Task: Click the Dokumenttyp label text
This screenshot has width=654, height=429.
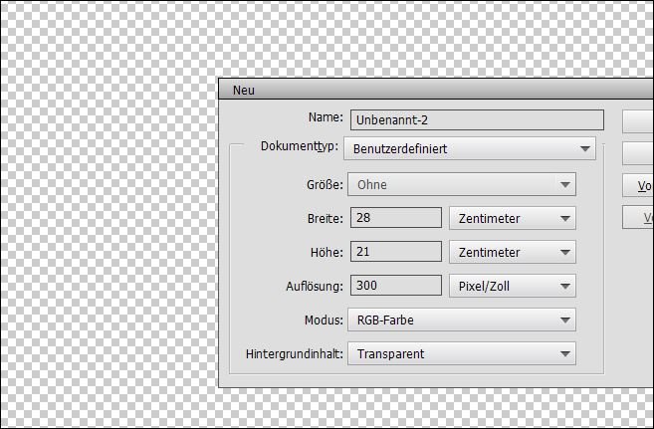Action: pyautogui.click(x=298, y=146)
